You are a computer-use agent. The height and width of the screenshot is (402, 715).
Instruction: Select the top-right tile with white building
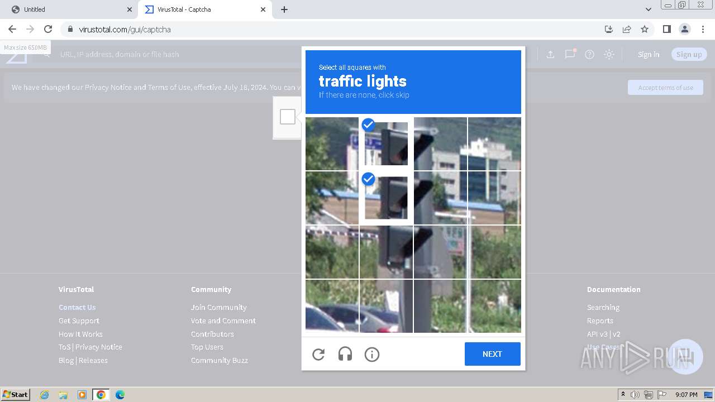pyautogui.click(x=494, y=143)
